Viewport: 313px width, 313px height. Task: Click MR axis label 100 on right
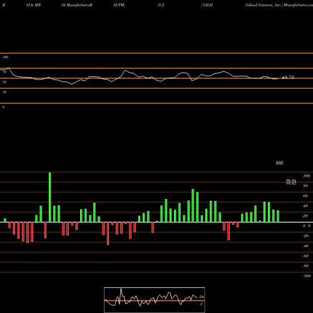[x=306, y=176]
